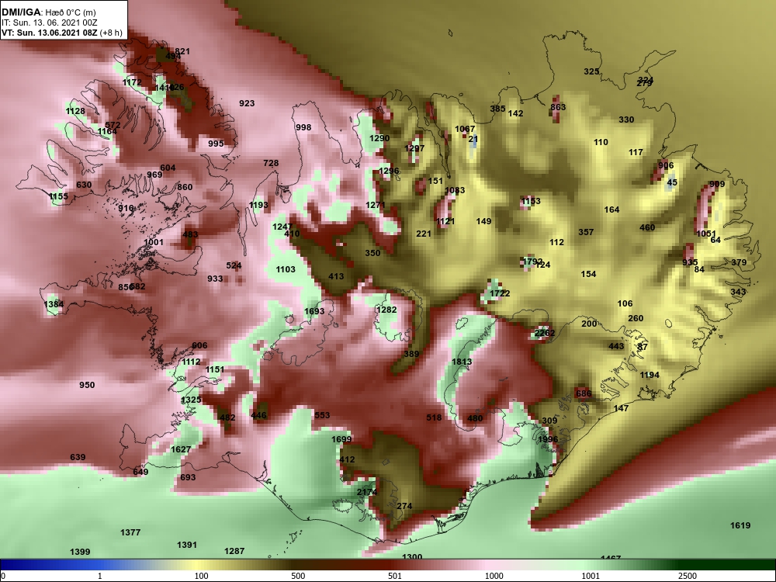The height and width of the screenshot is (582, 776).
Task: Click the '500' label on the color scale
Action: click(298, 576)
